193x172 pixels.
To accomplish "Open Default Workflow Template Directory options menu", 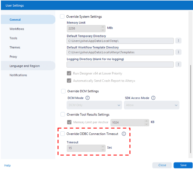I will pos(178,52).
